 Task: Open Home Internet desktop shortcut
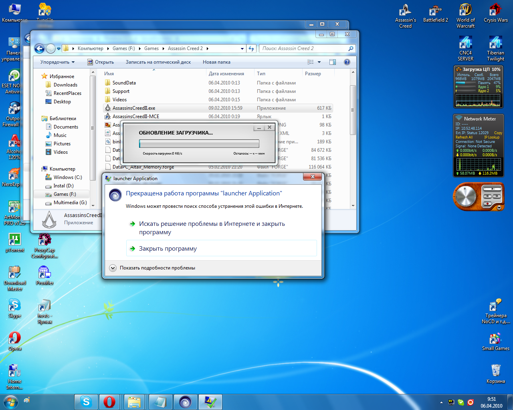14,377
